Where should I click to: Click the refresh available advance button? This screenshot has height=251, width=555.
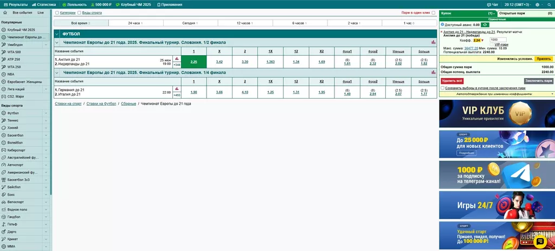486,24
